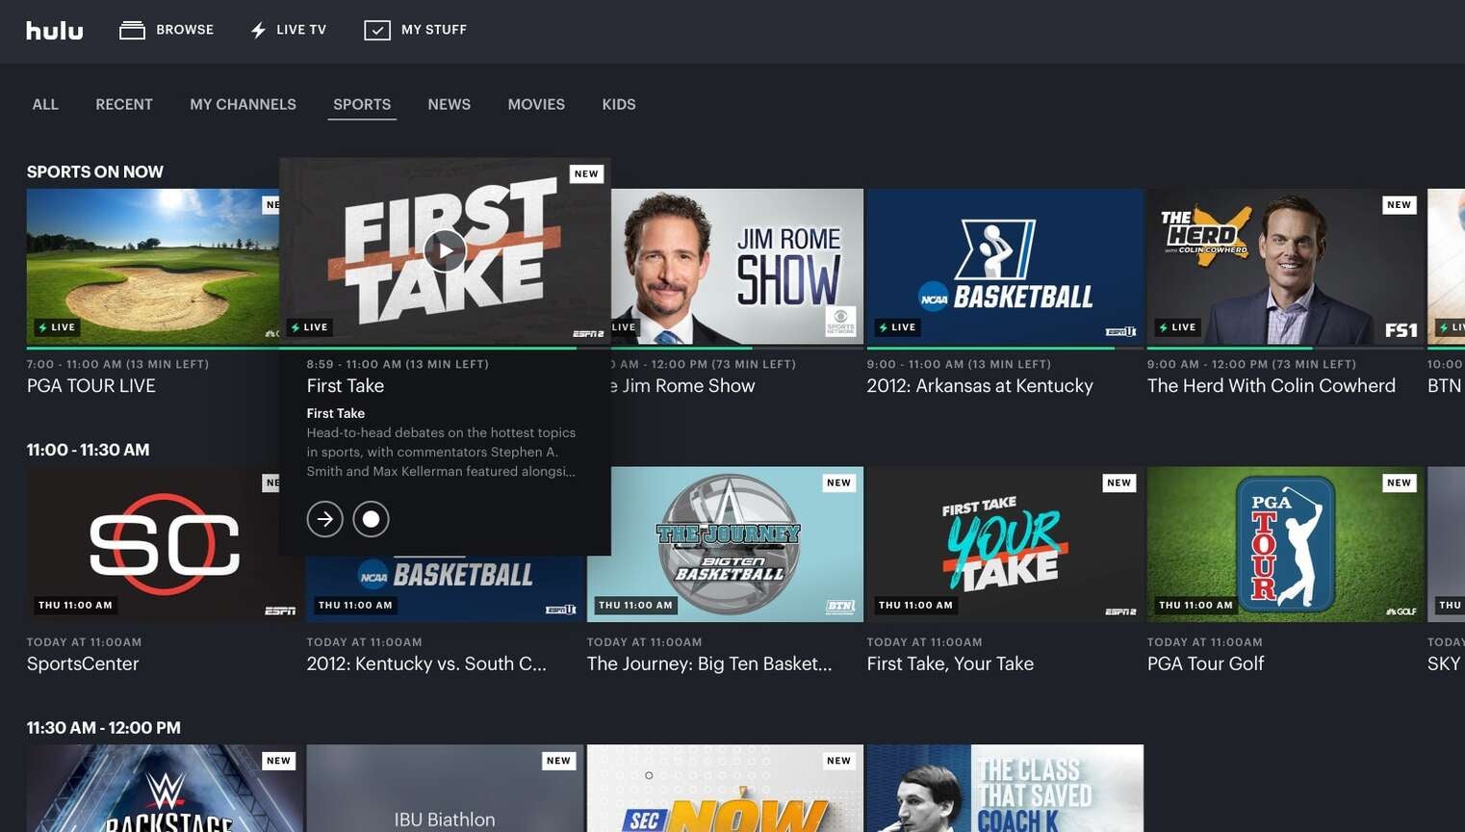Click the 'PGA TOUR LIVE' title text
The image size is (1465, 832).
point(91,385)
